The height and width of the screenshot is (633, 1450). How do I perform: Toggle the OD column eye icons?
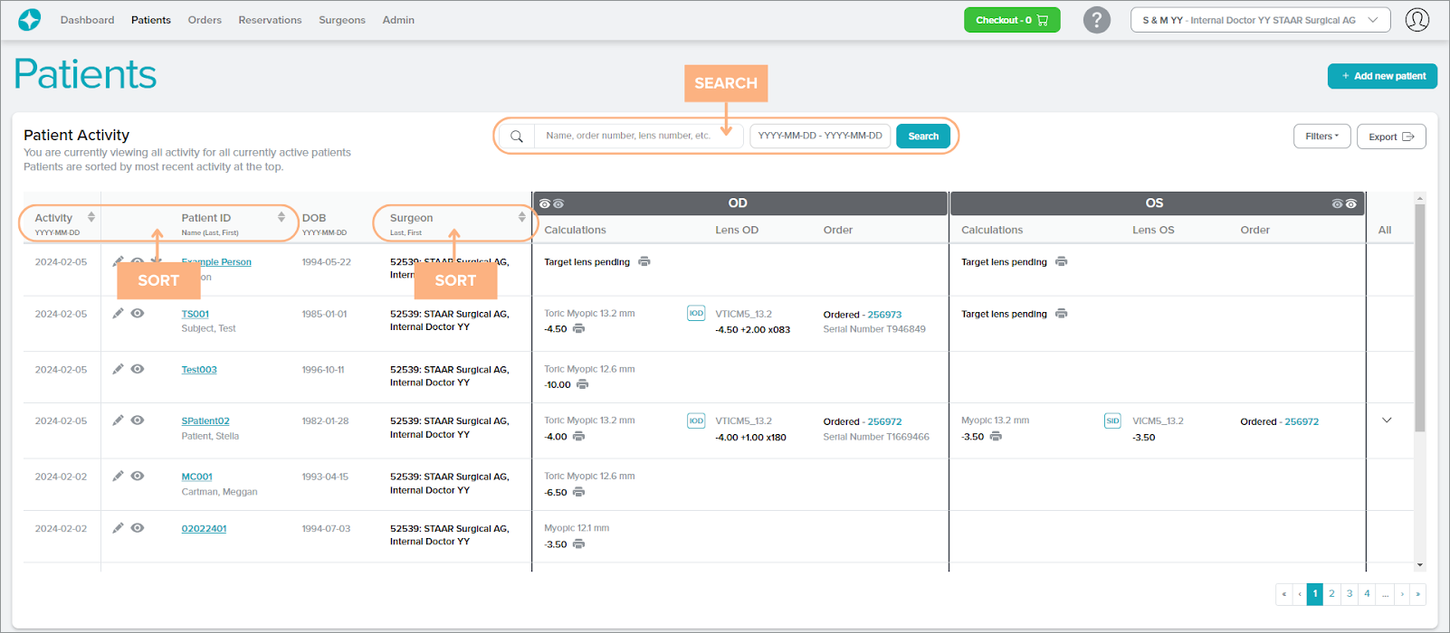(x=551, y=203)
